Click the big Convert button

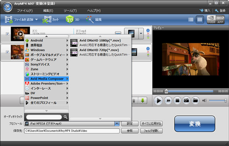tap(195, 124)
